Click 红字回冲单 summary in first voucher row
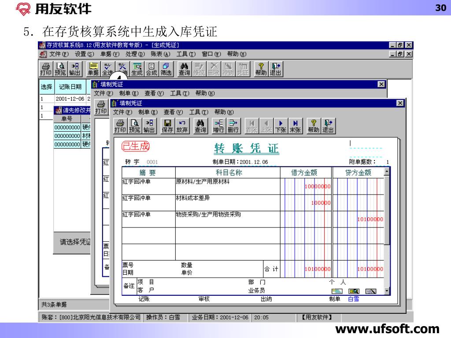Viewport: 451px width, 338px height. [x=148, y=186]
